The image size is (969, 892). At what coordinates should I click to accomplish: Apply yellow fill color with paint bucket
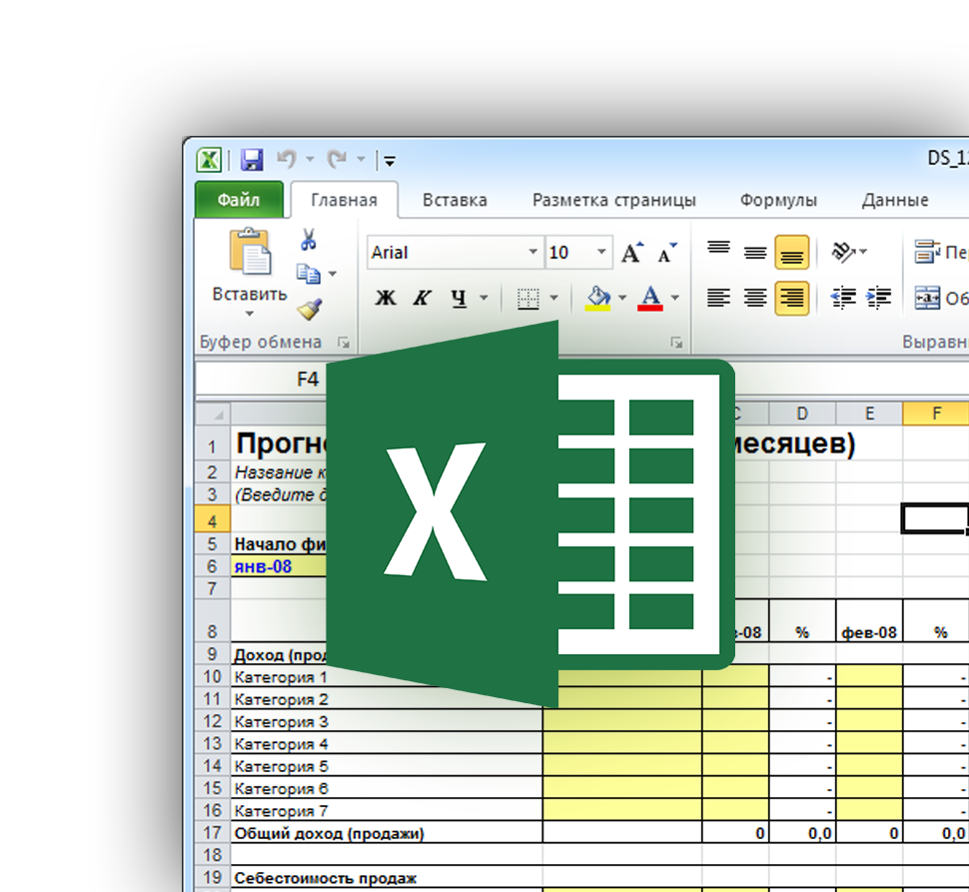pyautogui.click(x=597, y=299)
